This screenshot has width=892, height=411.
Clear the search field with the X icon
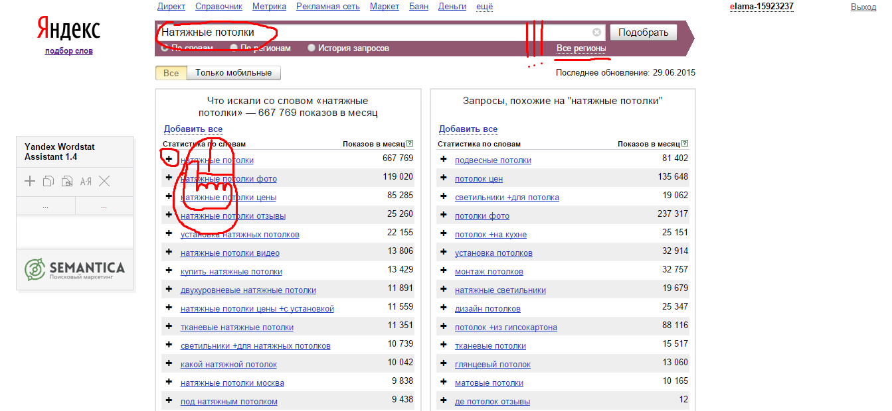click(x=596, y=32)
